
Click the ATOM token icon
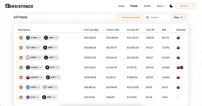28,38
